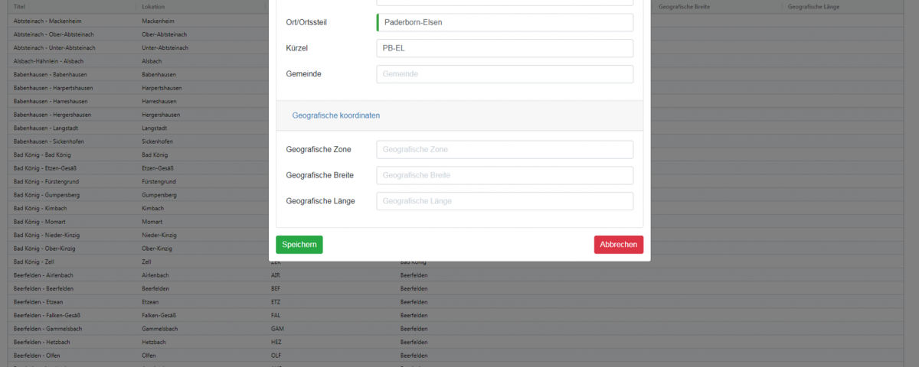Focus the Geografische Länge input field
The image size is (919, 367).
tap(505, 201)
